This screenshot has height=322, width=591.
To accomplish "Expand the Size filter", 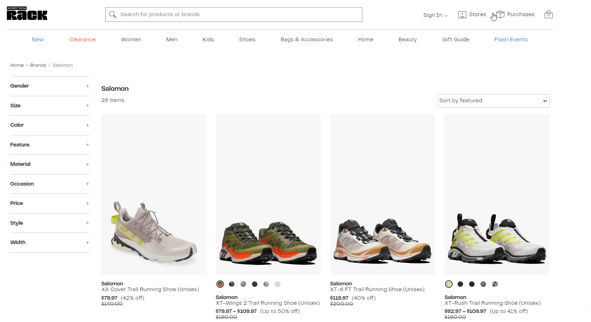I will (50, 106).
